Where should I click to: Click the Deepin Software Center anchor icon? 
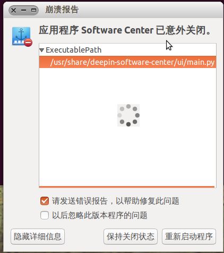21,36
